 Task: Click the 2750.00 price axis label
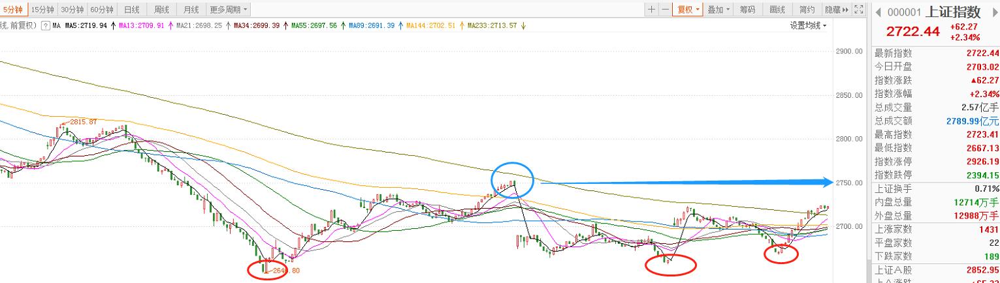click(x=848, y=183)
